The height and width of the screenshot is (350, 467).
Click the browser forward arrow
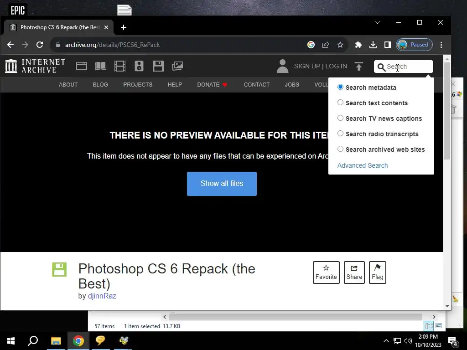25,45
